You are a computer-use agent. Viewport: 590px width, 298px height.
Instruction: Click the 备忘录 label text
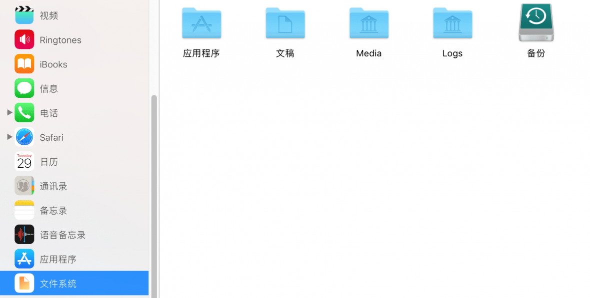point(53,211)
